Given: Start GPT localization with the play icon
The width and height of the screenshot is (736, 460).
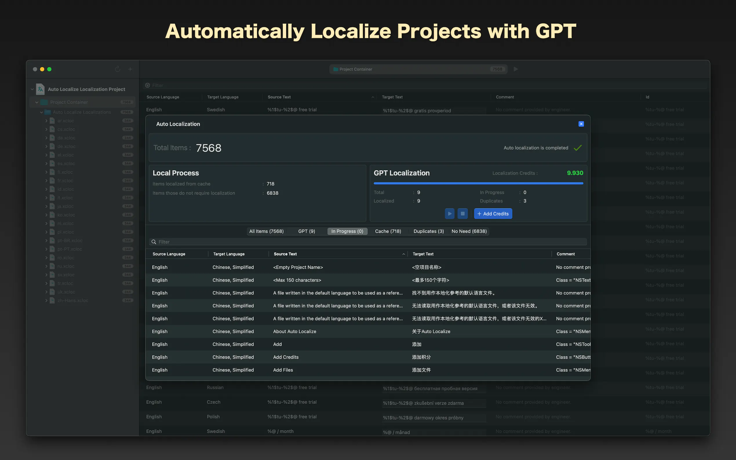Looking at the screenshot, I should pyautogui.click(x=450, y=213).
